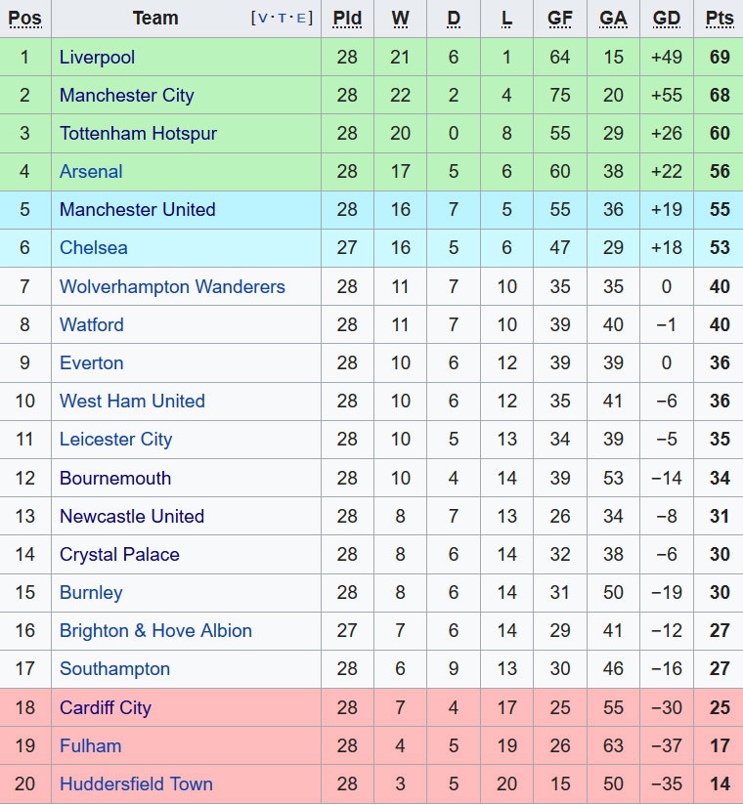Click the Pld column header
The width and height of the screenshot is (743, 805).
347,18
